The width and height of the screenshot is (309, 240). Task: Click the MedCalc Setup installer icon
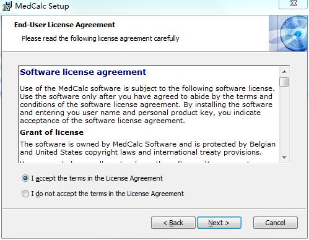(7, 6)
